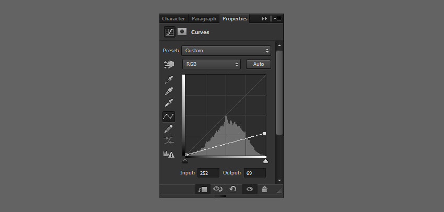Toggle clip adjustment to layer below

(x=203, y=190)
